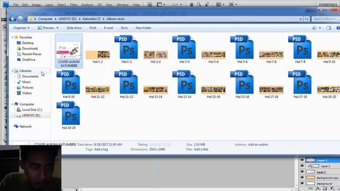
Task: Select Photoshop's Hand tool in the top bar
Action: (x=191, y=4)
